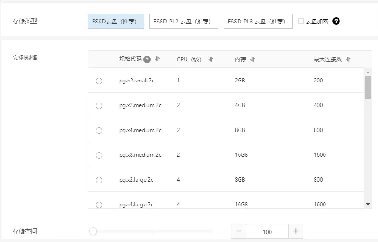Pick the pg.x4.medium.2c radio button
378x242 pixels.
coord(99,131)
